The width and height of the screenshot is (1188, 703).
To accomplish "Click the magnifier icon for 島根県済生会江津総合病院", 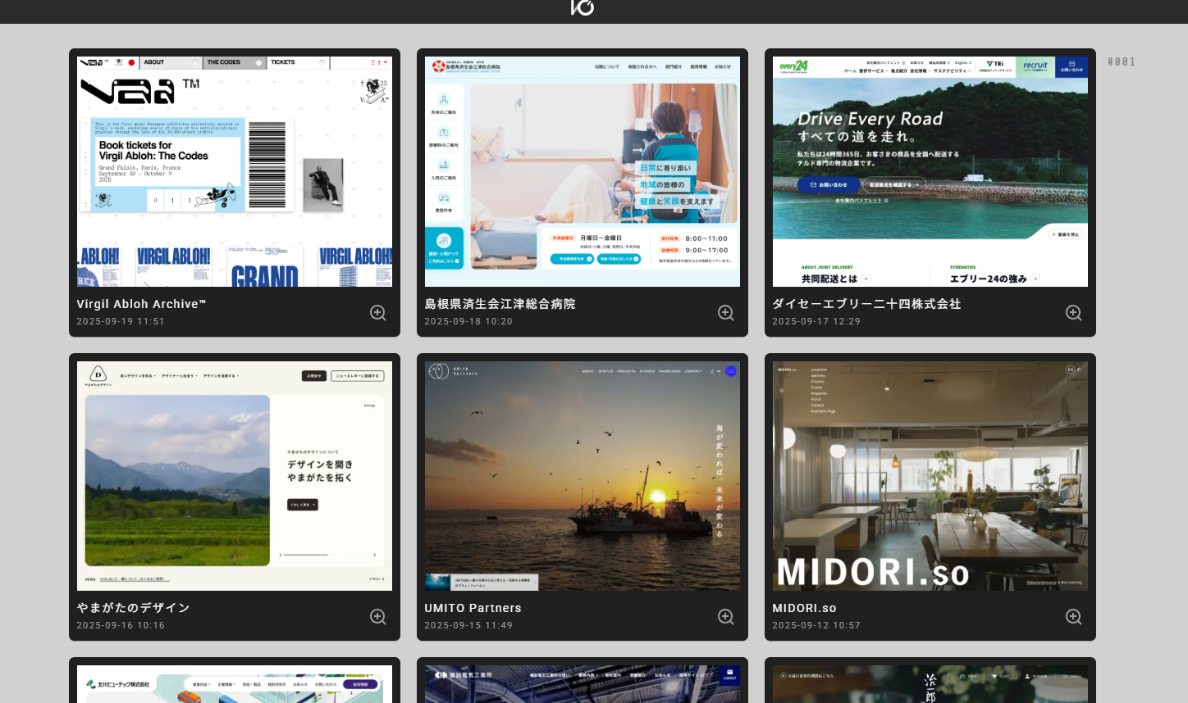I will [725, 313].
